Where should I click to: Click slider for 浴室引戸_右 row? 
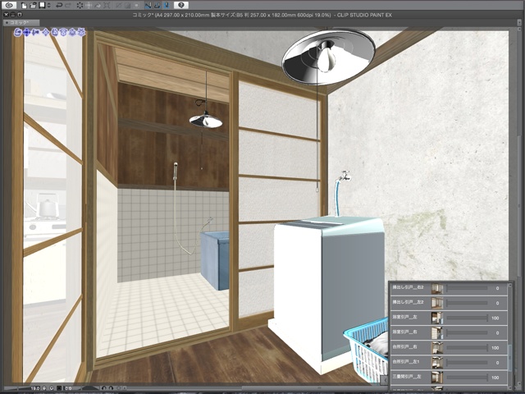pos(467,332)
